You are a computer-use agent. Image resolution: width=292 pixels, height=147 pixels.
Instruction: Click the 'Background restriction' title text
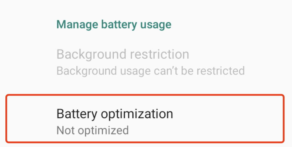123,54
